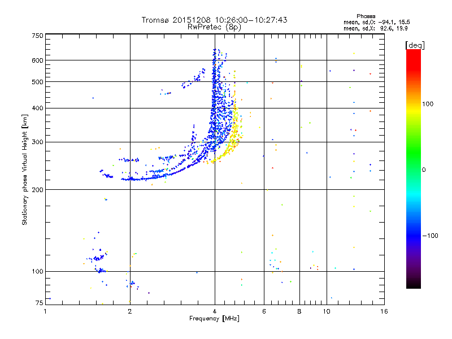Select the "mean, sd,X: 92.6, 19.9" line

(x=375, y=28)
